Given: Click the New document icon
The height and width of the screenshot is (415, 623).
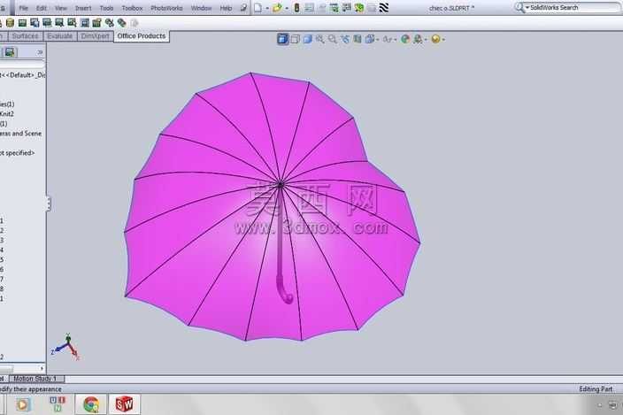Looking at the screenshot, I should (x=258, y=8).
